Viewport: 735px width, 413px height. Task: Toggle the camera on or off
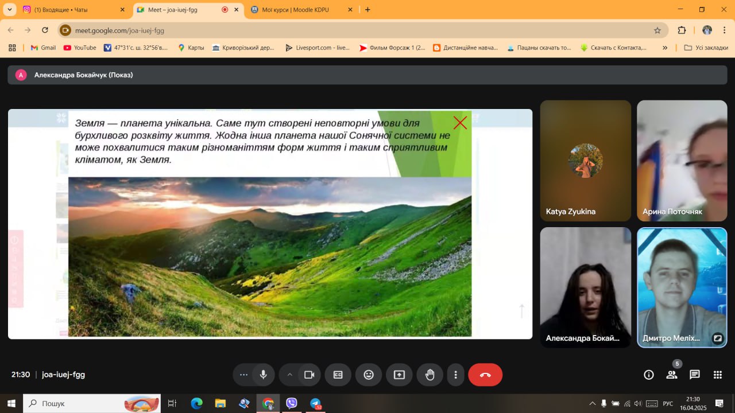(x=309, y=375)
